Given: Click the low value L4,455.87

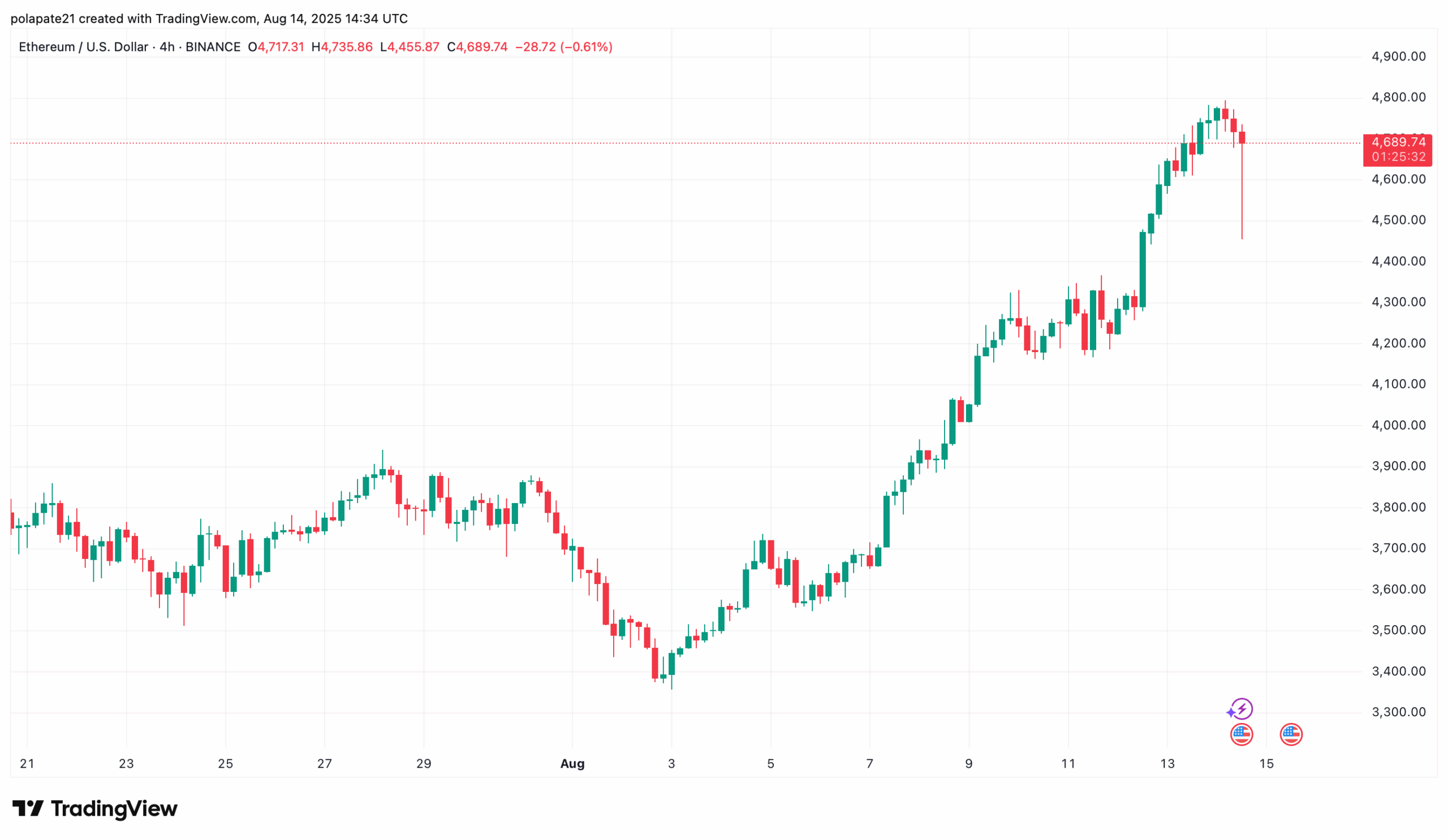Looking at the screenshot, I should 410,47.
